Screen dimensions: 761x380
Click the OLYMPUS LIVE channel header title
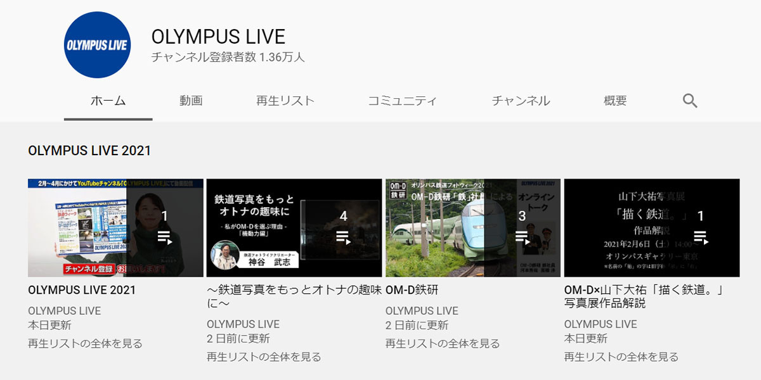(x=218, y=36)
